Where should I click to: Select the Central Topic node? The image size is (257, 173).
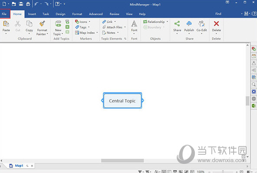[x=122, y=100]
